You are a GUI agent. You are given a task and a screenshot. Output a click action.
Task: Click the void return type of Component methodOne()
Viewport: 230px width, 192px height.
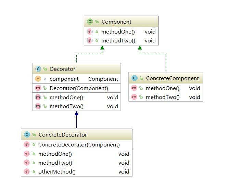(150, 32)
